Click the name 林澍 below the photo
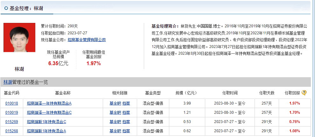This screenshot has width=315, height=137. click(19, 69)
